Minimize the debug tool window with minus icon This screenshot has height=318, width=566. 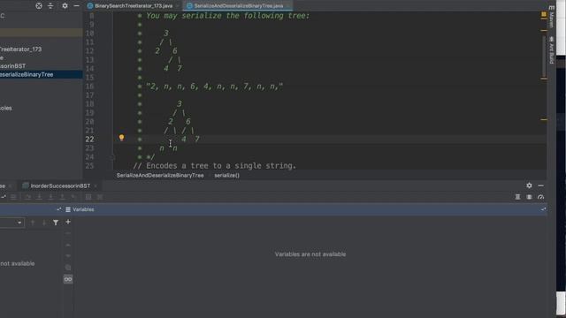point(540,185)
